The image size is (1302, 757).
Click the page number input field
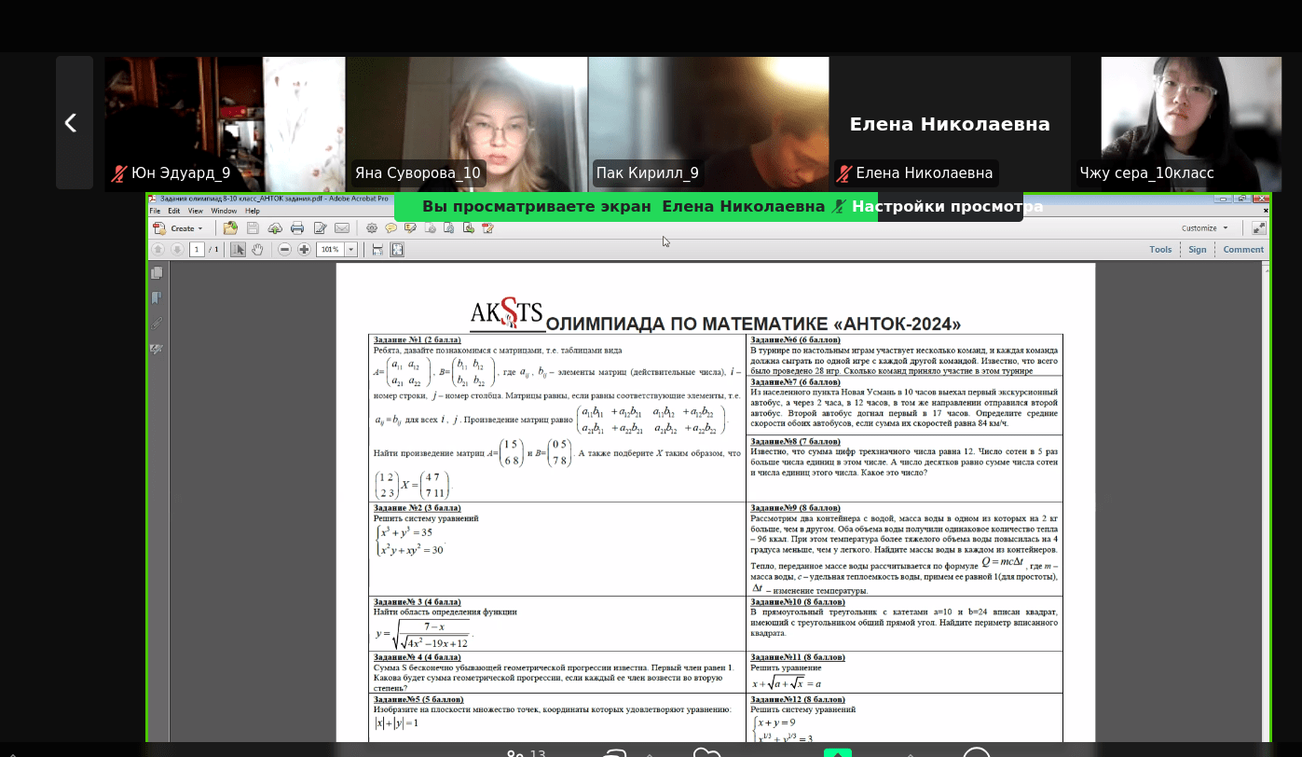coord(198,250)
